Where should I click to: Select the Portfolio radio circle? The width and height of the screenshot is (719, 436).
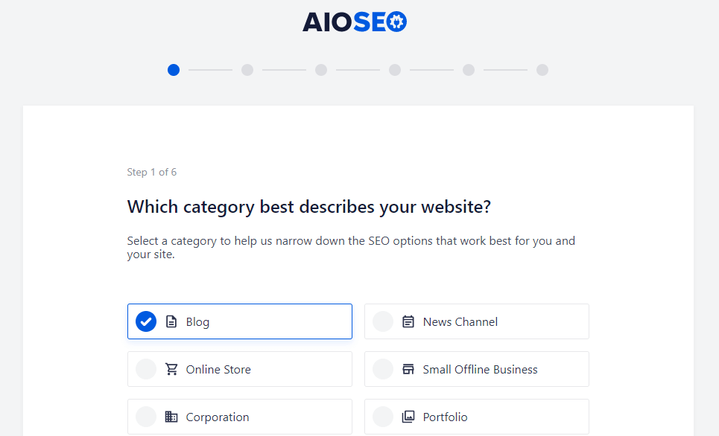pos(383,417)
